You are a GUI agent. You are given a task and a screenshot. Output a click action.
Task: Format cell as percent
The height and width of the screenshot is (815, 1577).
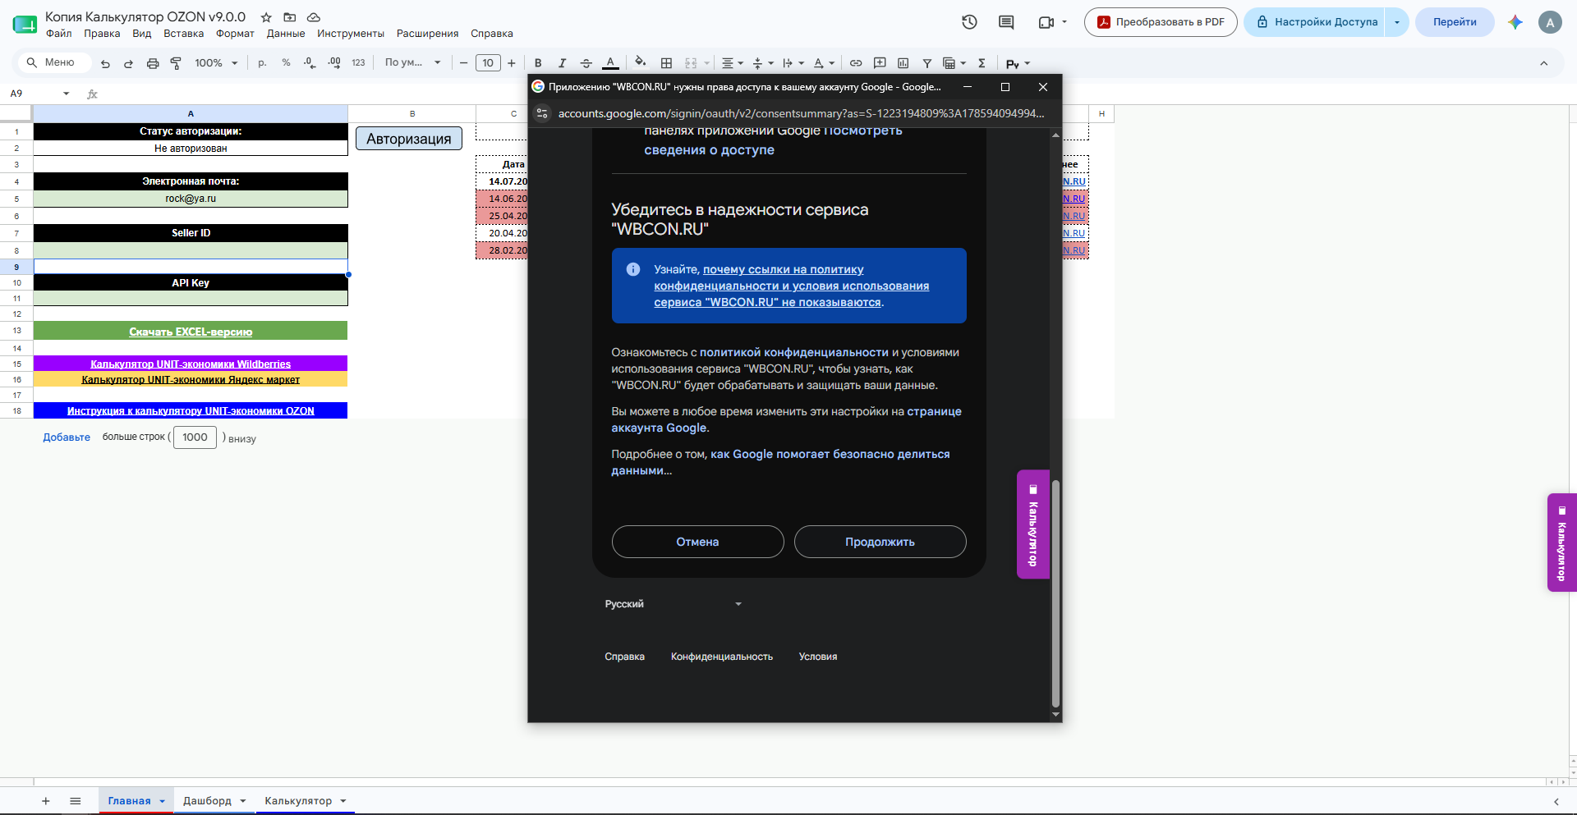(x=286, y=63)
